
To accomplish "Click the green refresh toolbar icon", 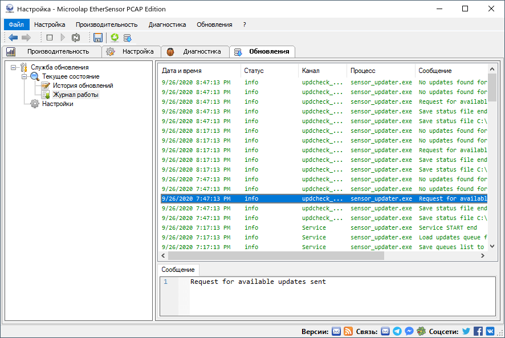I will (113, 38).
